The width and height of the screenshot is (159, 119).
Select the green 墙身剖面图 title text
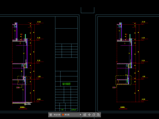(67, 84)
